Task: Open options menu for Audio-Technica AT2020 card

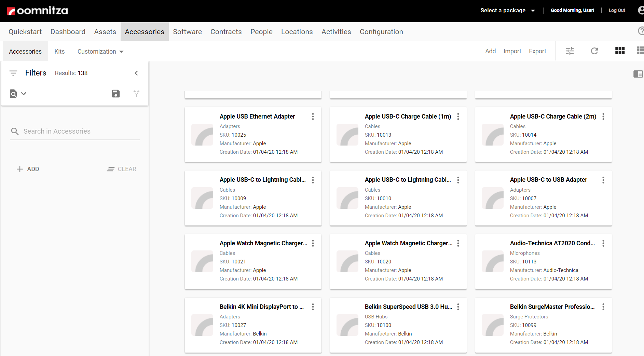Action: (603, 243)
